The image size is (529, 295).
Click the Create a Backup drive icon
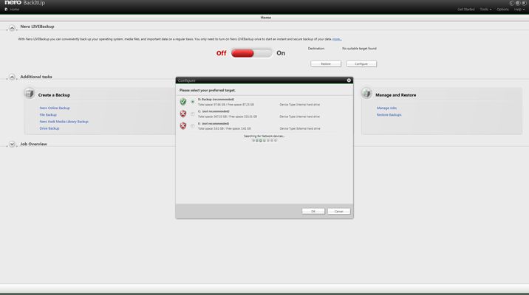coord(30,93)
